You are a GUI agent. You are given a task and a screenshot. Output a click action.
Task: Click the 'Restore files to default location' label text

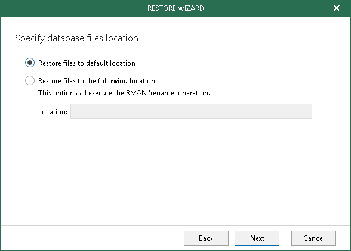[87, 63]
